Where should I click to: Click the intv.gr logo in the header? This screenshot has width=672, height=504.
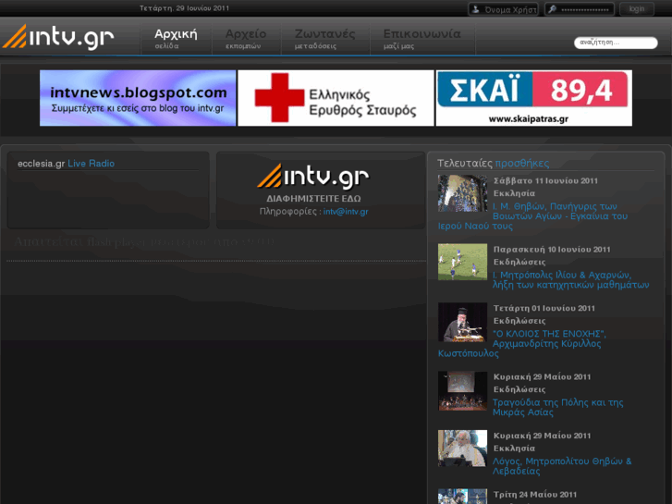click(x=58, y=36)
